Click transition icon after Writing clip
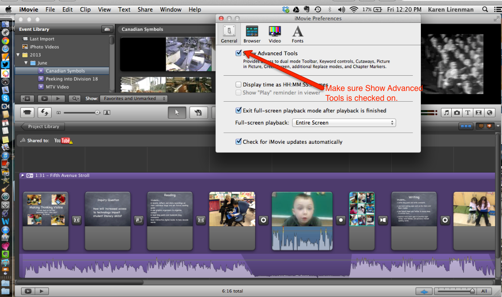 point(445,220)
